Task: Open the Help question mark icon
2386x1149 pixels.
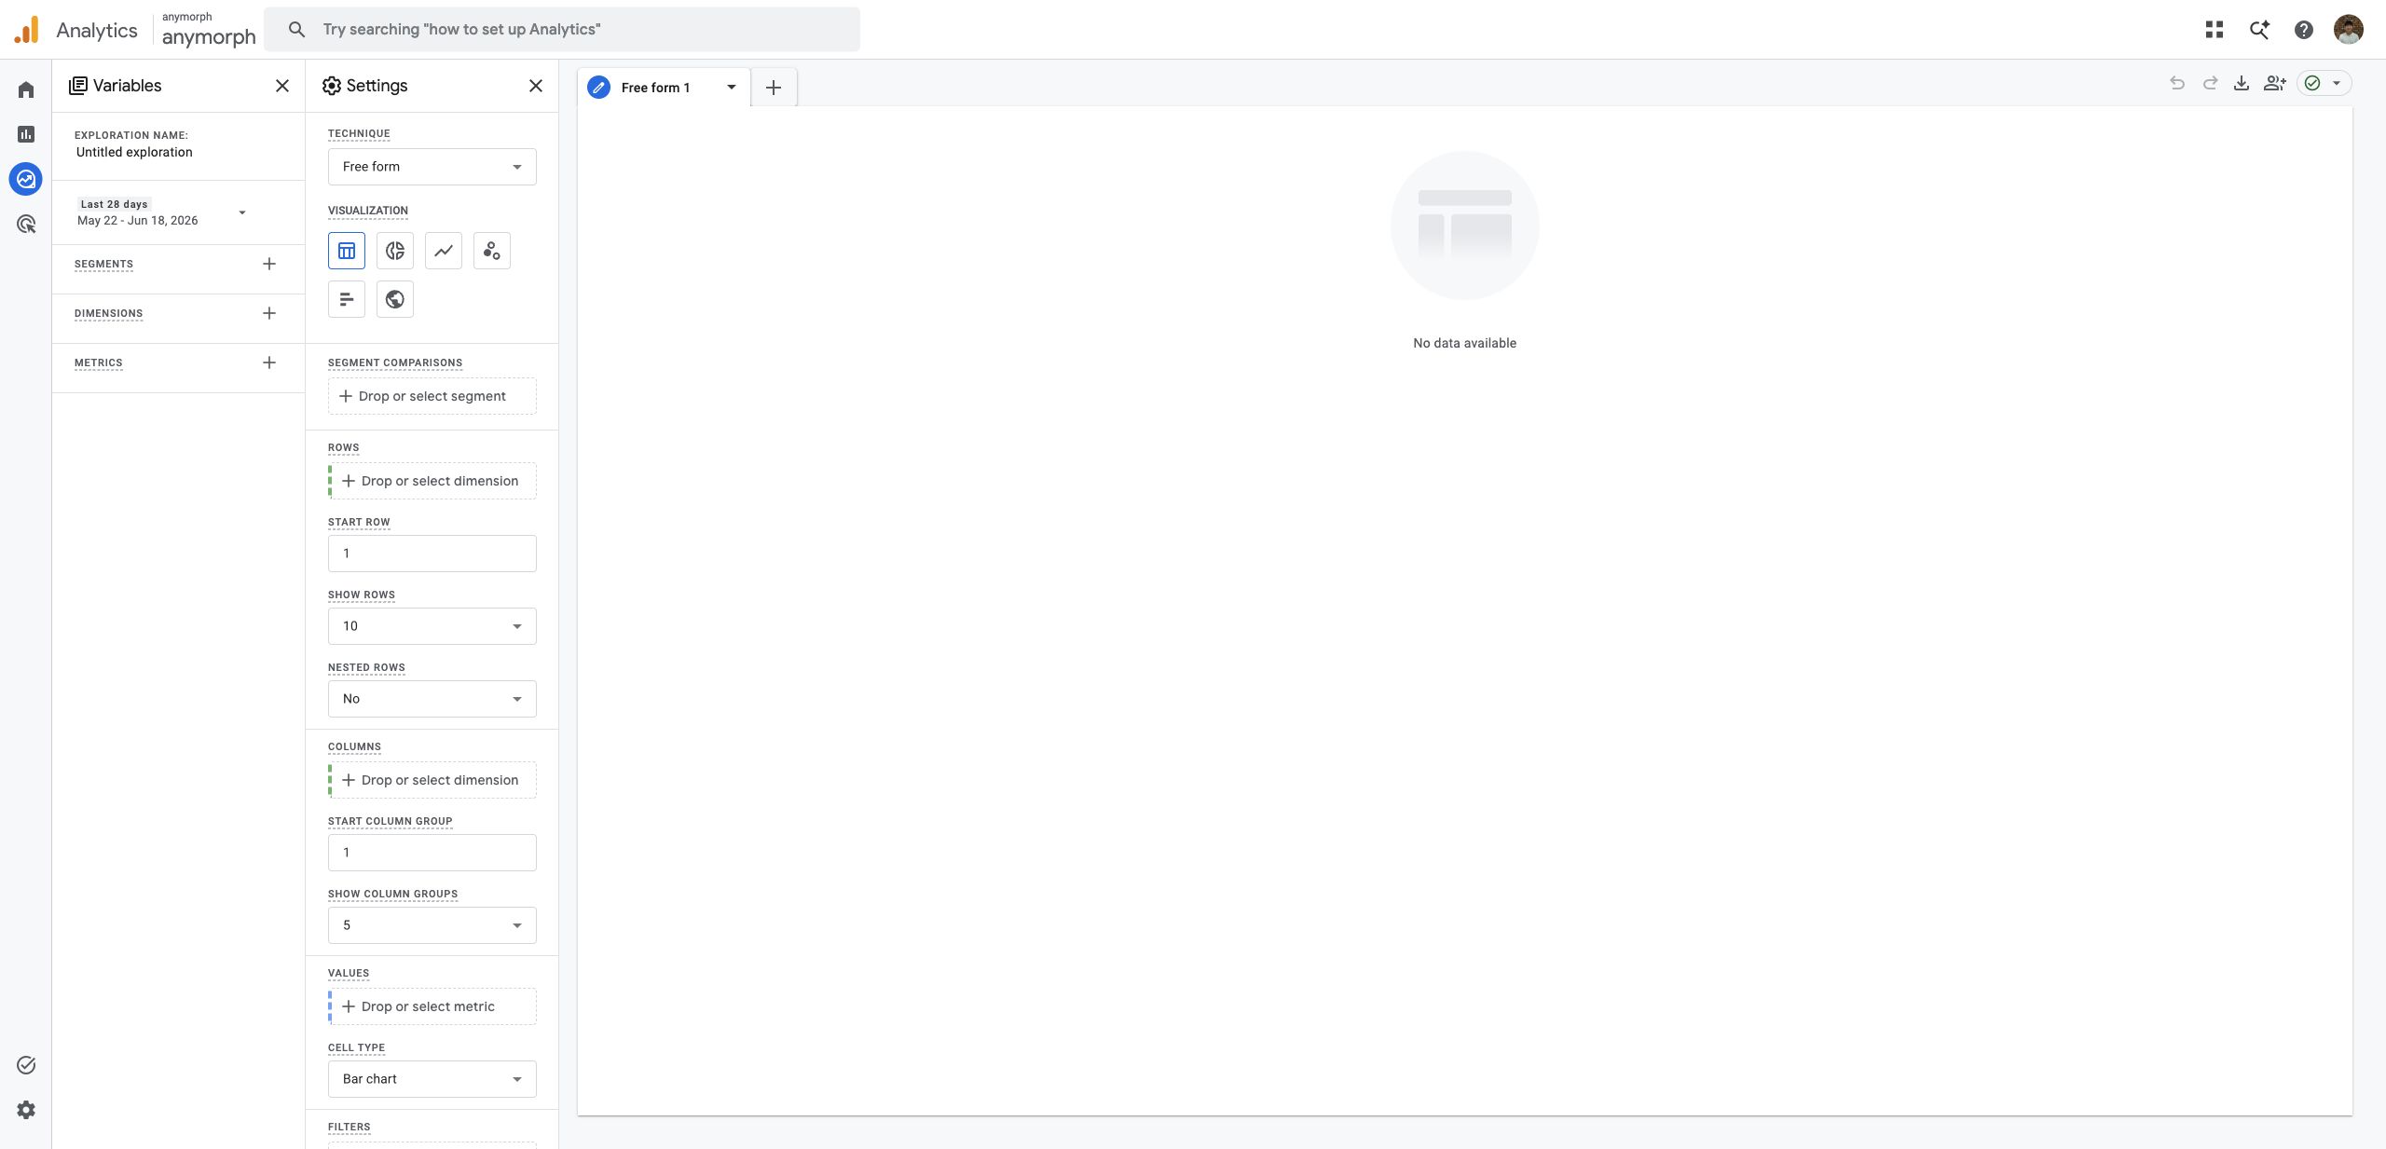Action: [x=2304, y=30]
